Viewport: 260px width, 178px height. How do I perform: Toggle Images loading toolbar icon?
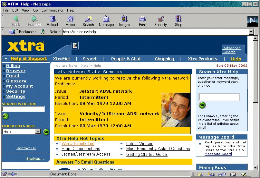click(x=124, y=21)
